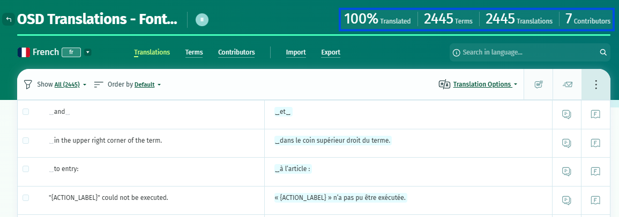
Task: Open the three-dot more options menu
Action: pos(596,84)
